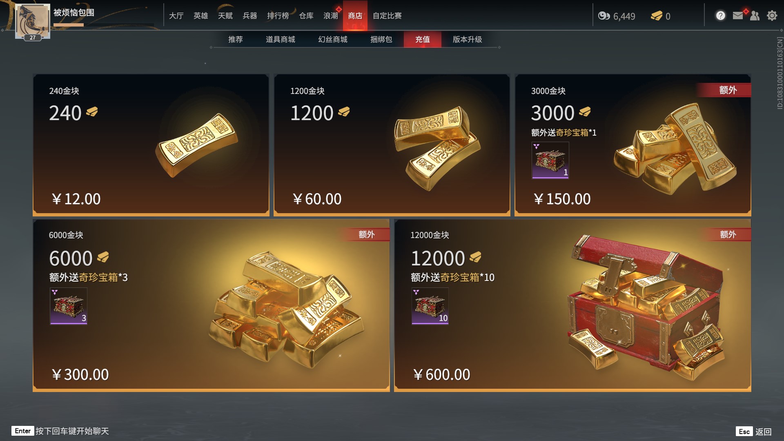The image size is (784, 441).
Task: Click the coin currency icon showing 6,449
Action: [x=604, y=16]
